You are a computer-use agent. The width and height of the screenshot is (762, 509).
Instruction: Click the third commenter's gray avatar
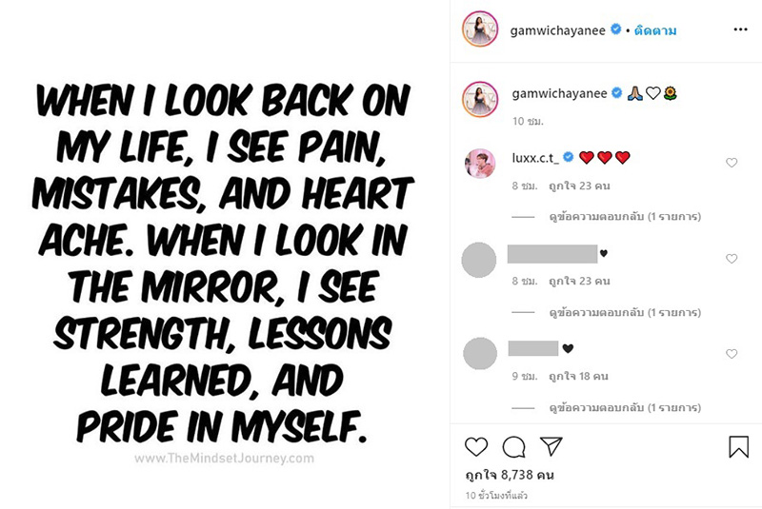(x=480, y=354)
